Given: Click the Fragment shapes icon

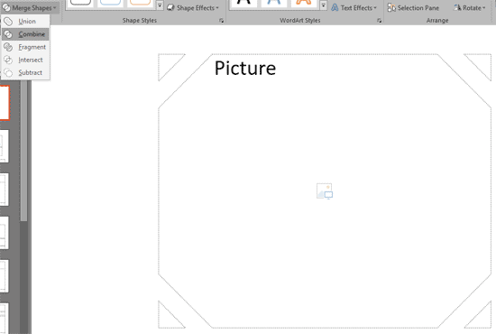Looking at the screenshot, I should 8,47.
